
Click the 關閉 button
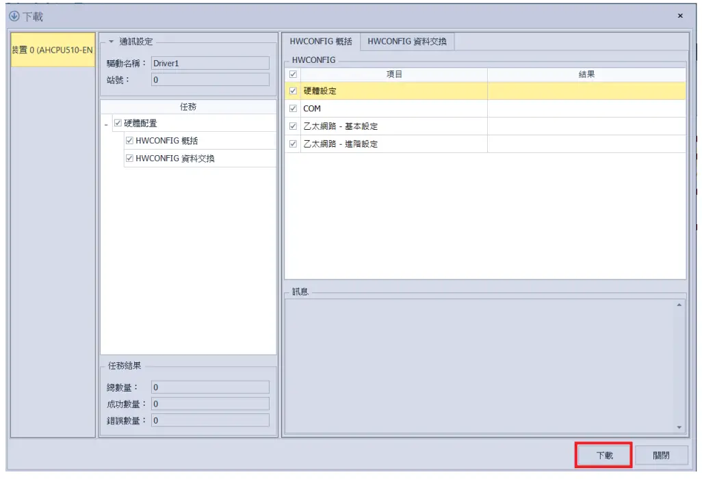(x=661, y=455)
